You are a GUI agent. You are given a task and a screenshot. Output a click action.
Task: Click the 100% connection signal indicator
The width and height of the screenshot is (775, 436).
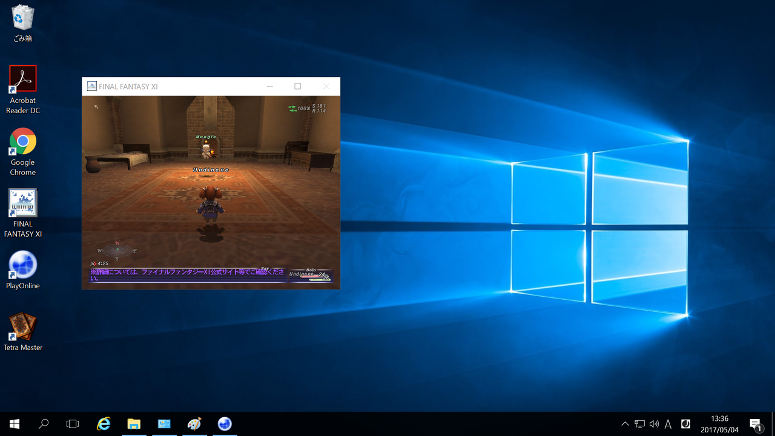[x=299, y=108]
